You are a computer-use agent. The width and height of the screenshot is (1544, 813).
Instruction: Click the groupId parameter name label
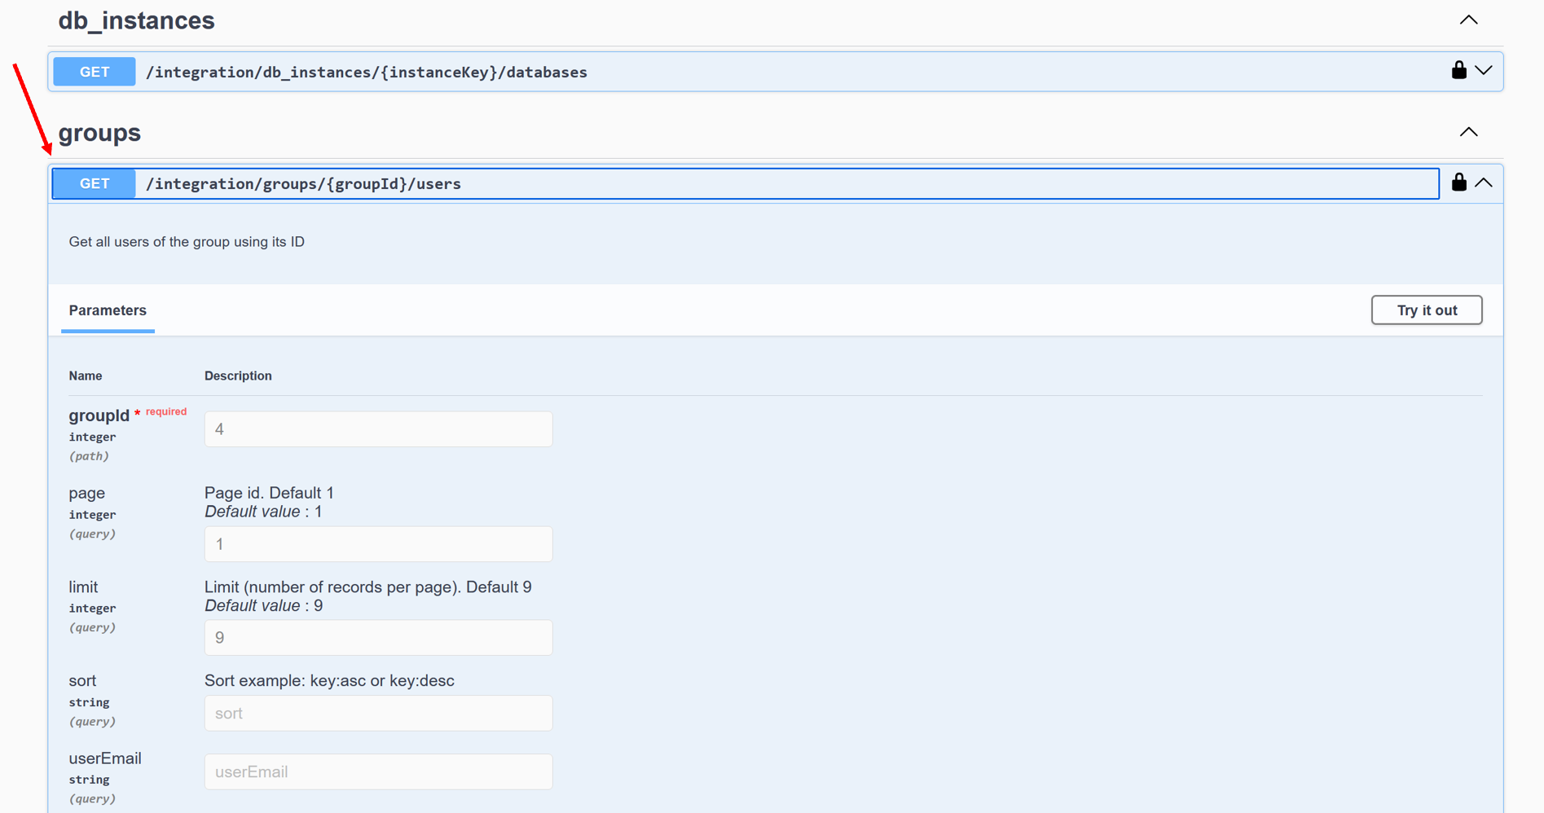(x=99, y=415)
